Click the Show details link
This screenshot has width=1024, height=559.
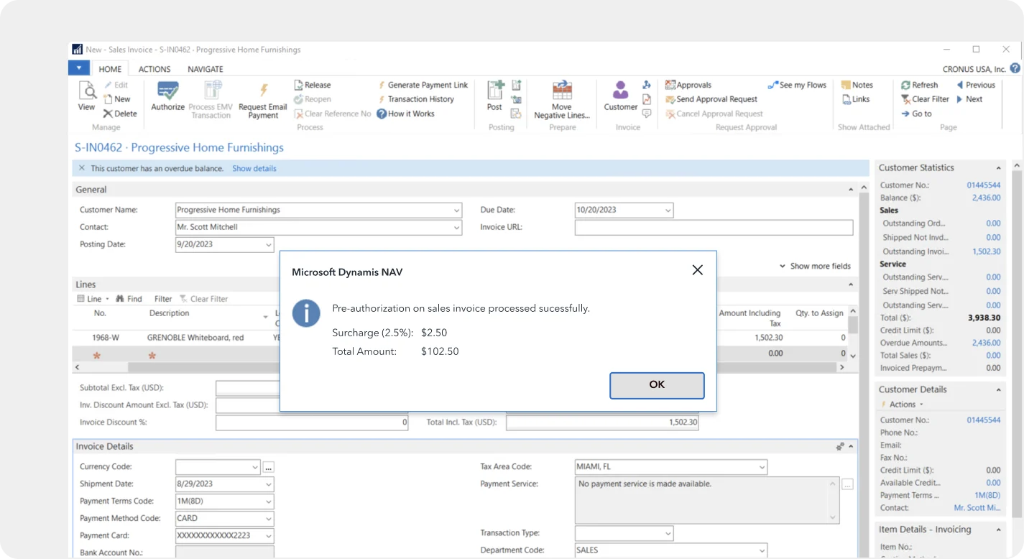254,168
